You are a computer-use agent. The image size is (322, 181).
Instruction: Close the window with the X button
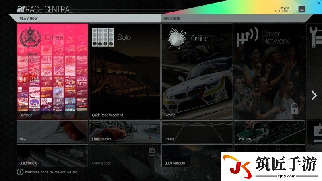coord(319,3)
